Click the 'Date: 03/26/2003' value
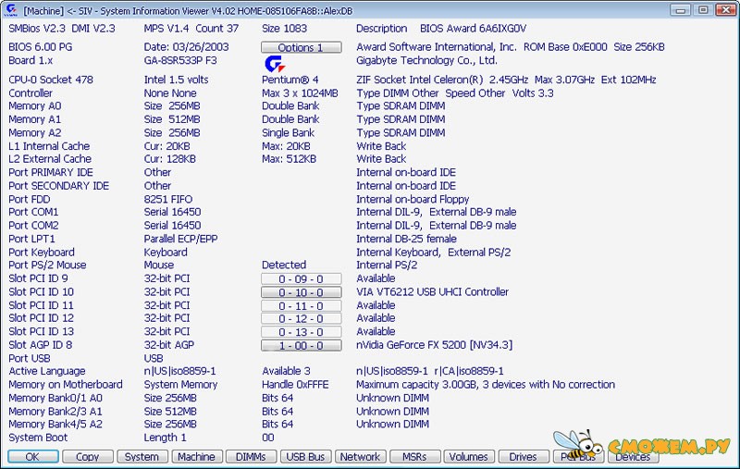The height and width of the screenshot is (469, 740). pos(187,47)
